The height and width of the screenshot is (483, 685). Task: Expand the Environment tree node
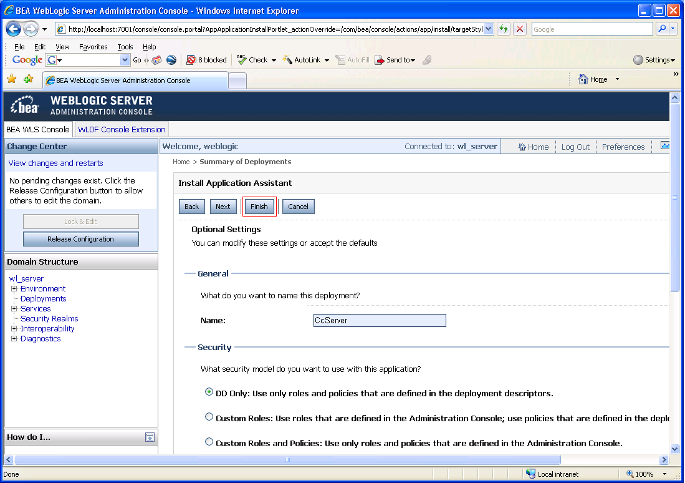point(14,289)
